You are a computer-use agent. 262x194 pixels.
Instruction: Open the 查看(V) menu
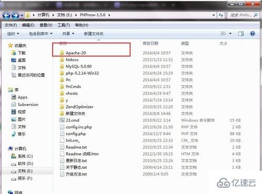(x=46, y=25)
